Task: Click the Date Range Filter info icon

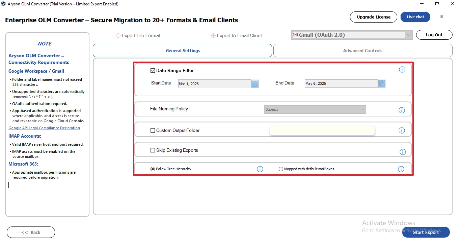Action: pos(402,70)
